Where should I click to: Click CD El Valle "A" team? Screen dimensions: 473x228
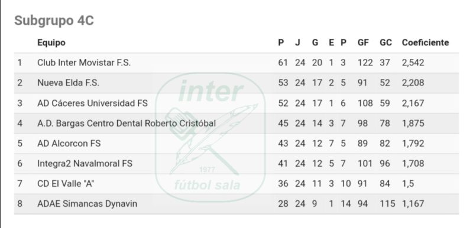[66, 184]
